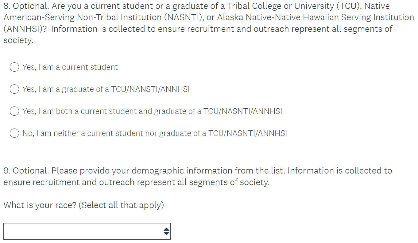This screenshot has width=418, height=243.
Task: Choose the 'graduate of a TCU/NANSTI/ANNHSI' radio button
Action: point(14,89)
